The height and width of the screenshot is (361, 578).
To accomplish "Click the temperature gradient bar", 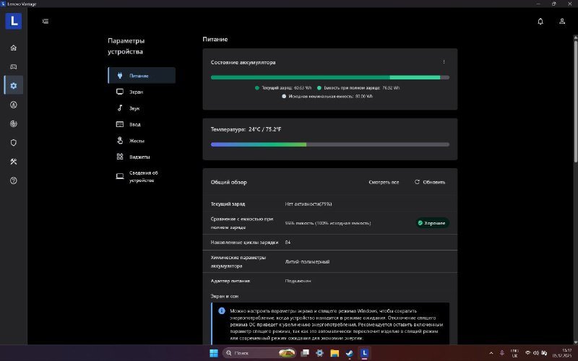I will pos(330,144).
